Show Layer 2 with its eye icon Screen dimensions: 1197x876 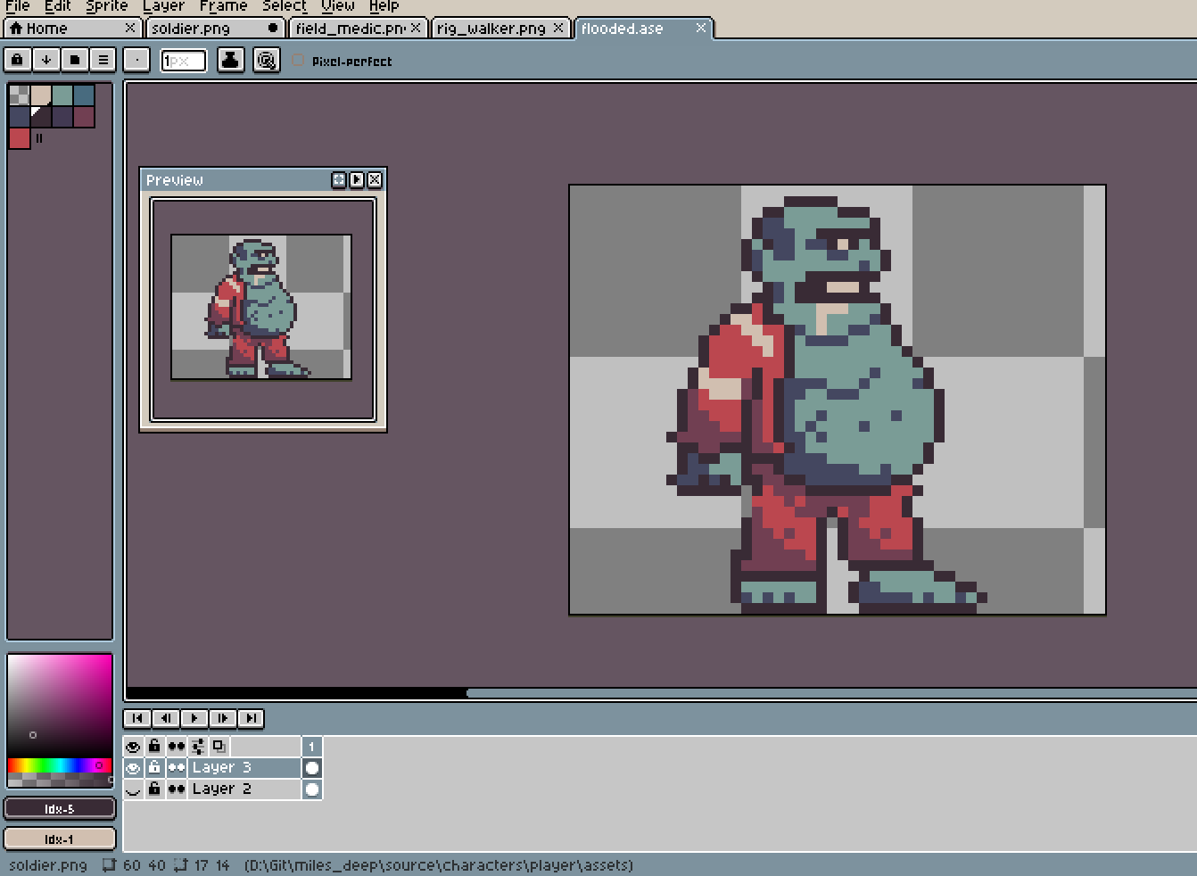pos(133,789)
